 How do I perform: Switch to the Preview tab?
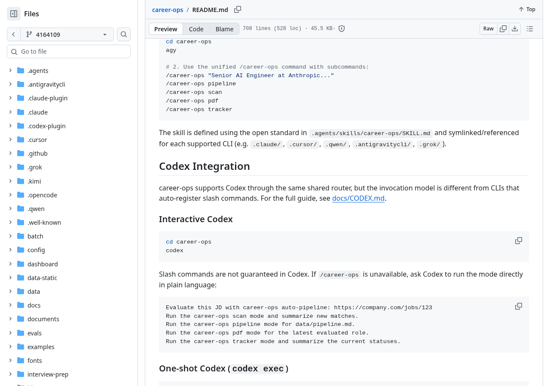point(166,29)
